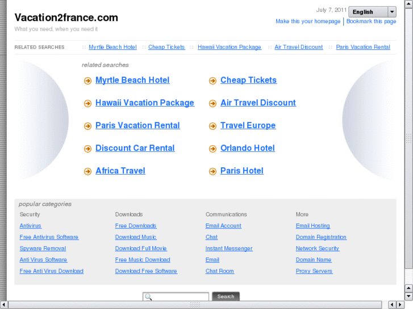Click the arrow icon beside Paris Hotel

tap(212, 171)
